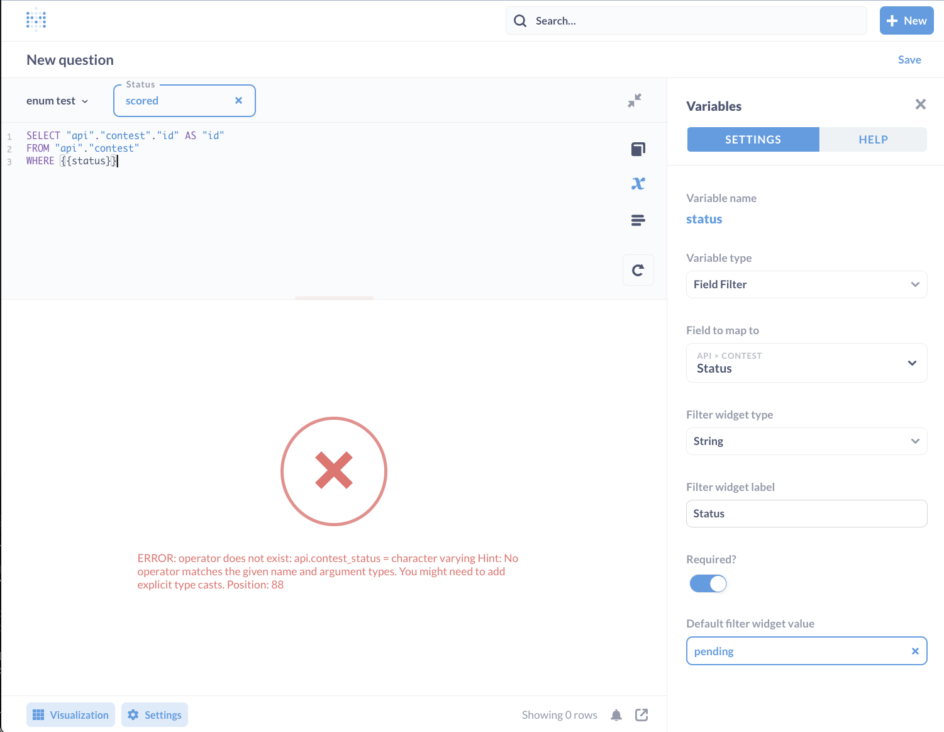Disable the Required? toggle

tap(708, 583)
